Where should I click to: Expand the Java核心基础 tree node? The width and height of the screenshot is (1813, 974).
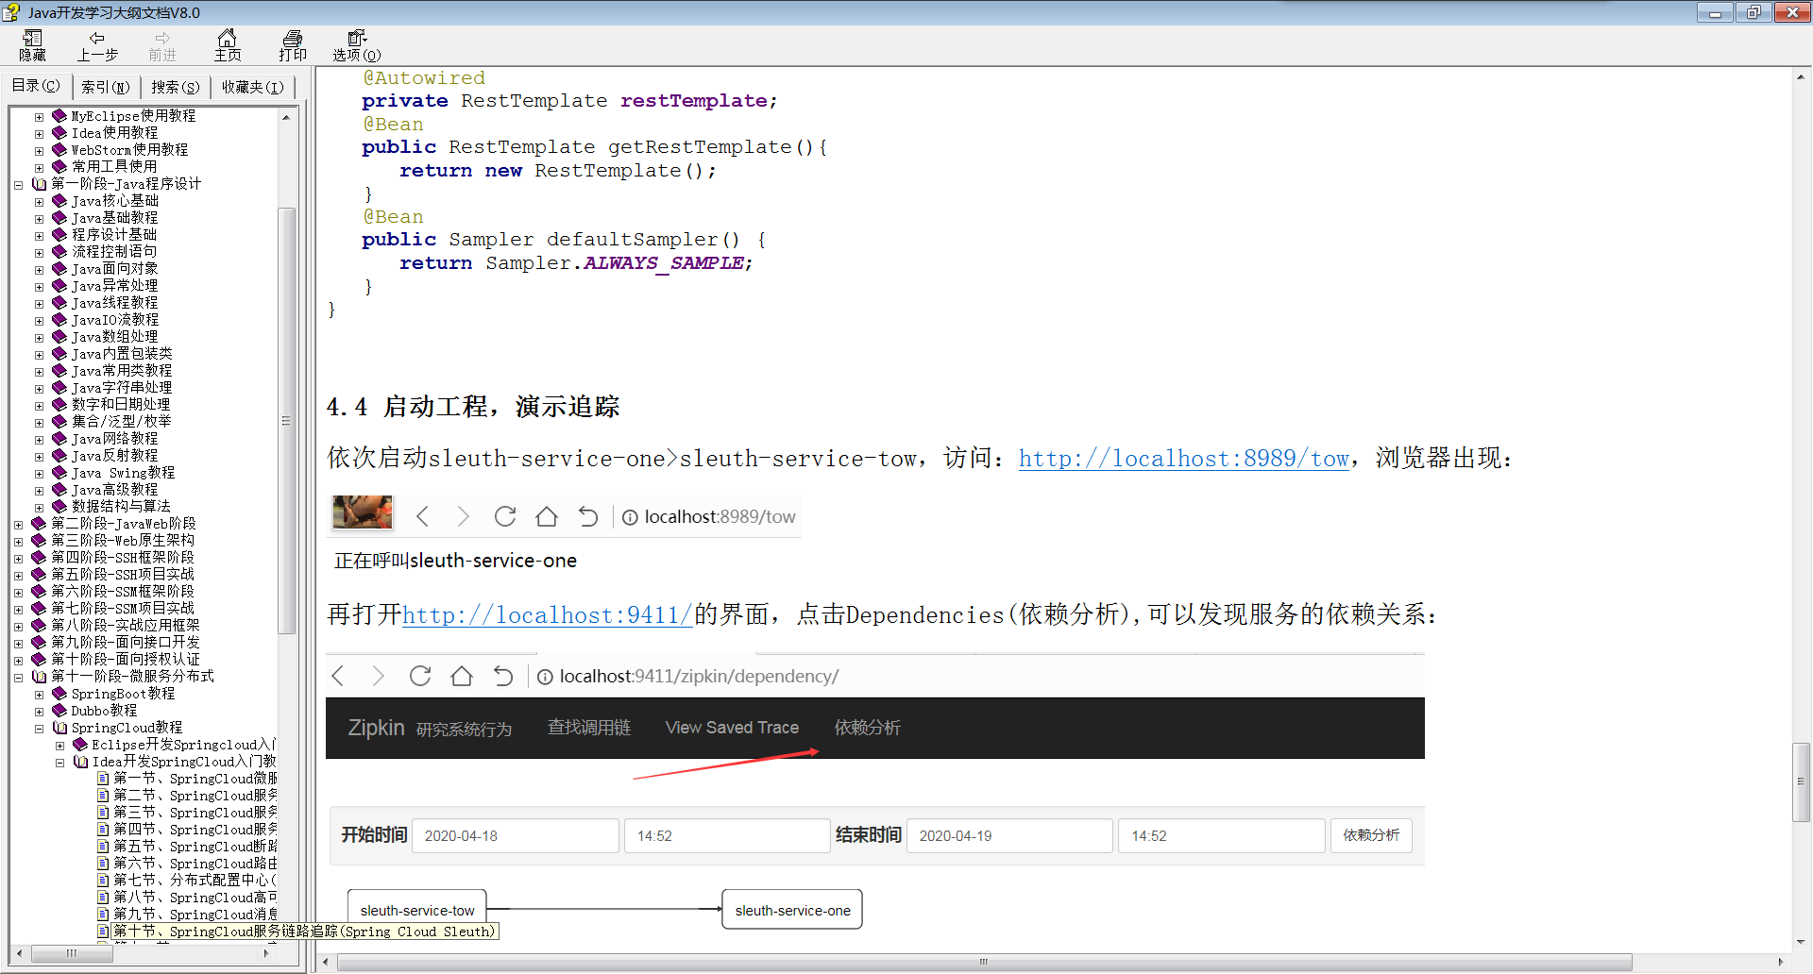tap(39, 201)
